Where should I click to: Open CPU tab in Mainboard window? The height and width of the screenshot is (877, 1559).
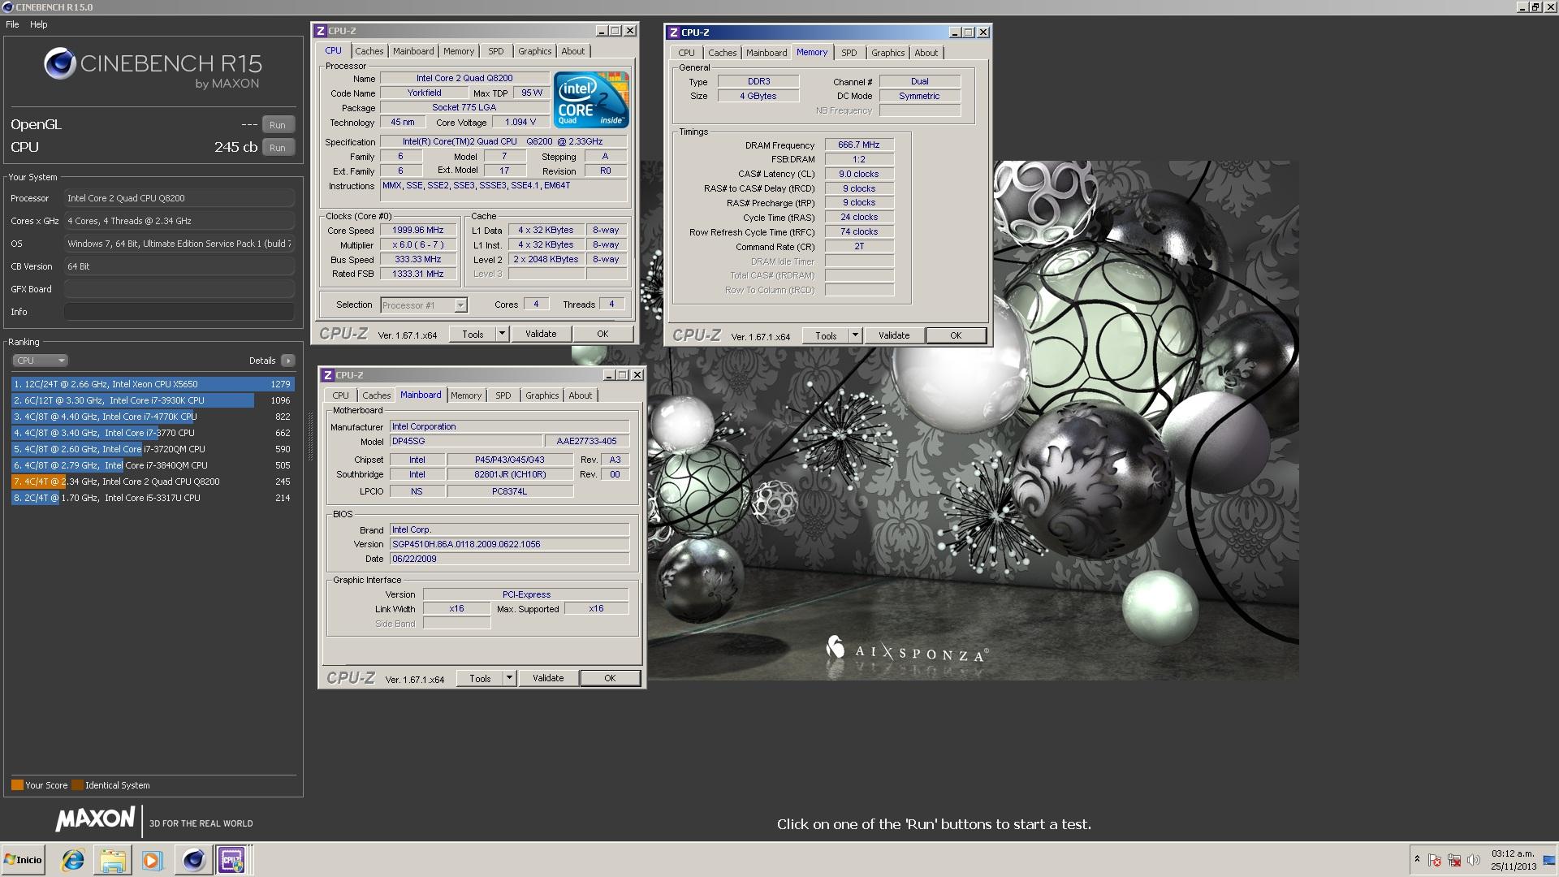pyautogui.click(x=340, y=395)
